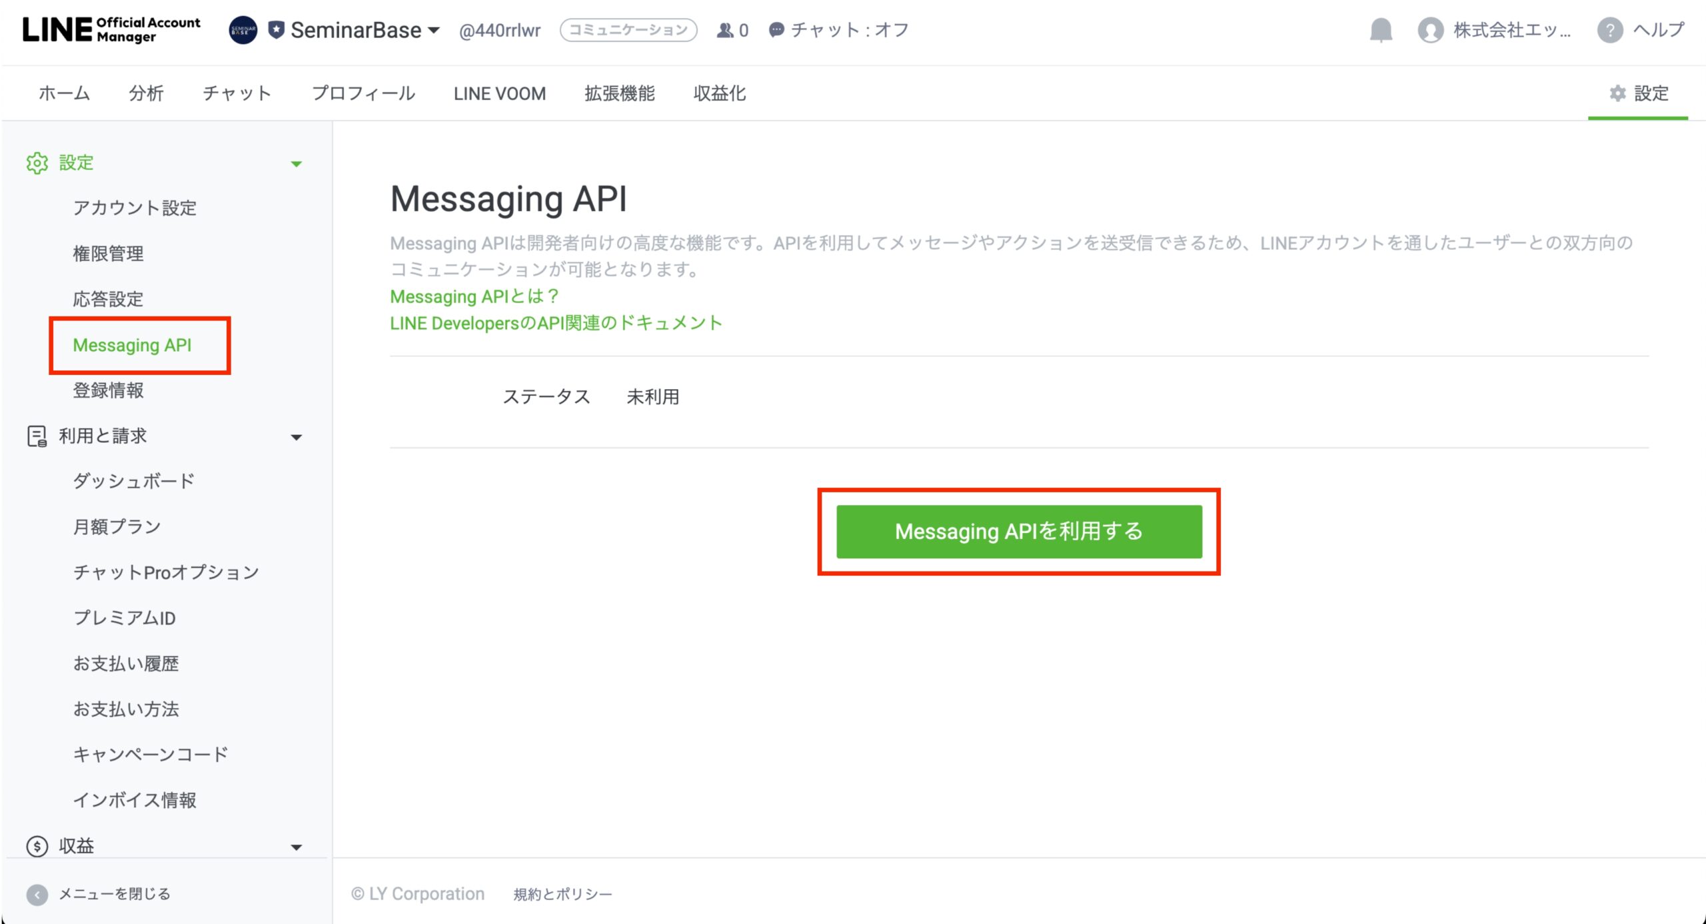The image size is (1706, 924).
Task: Expand the 収益 section arrow
Action: (x=297, y=847)
